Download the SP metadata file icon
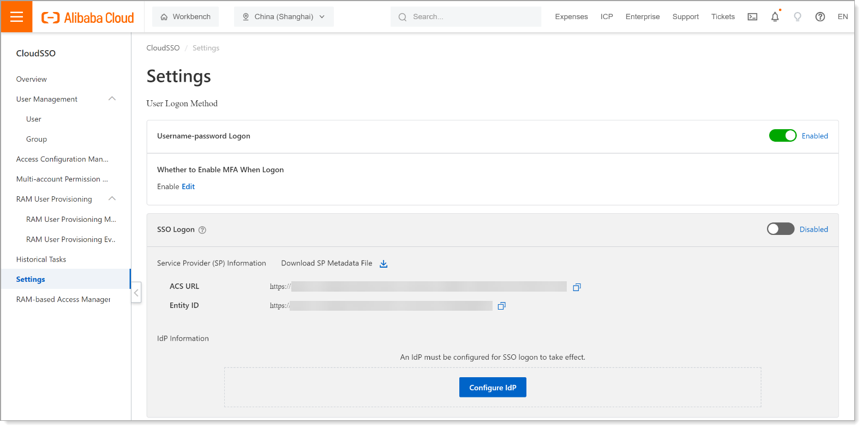 coord(383,264)
